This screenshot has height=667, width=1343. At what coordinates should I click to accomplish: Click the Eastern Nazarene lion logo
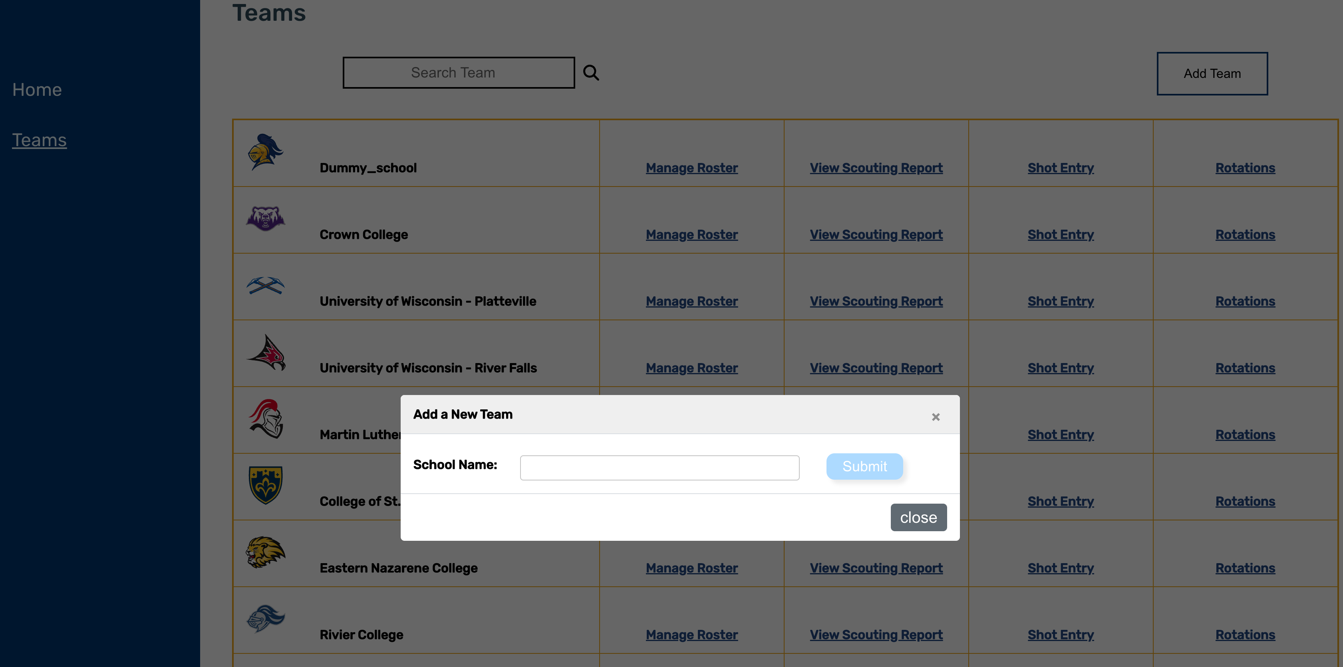pyautogui.click(x=265, y=552)
